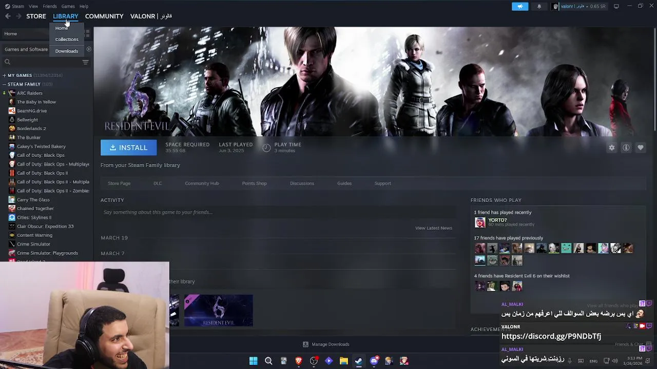Click View Latest News
The height and width of the screenshot is (369, 657).
(x=434, y=228)
